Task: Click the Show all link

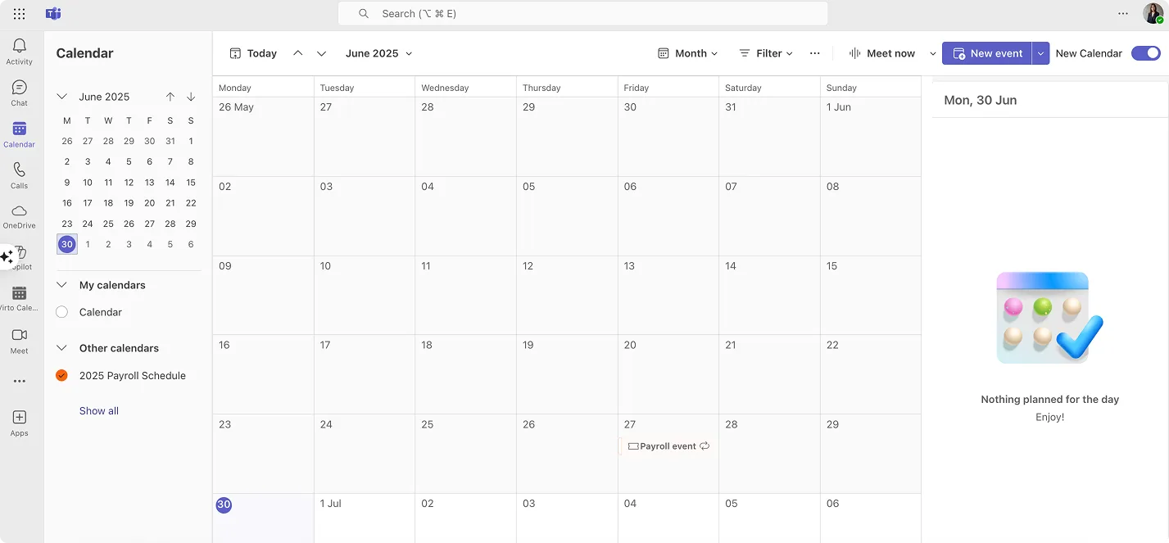Action: [98, 410]
